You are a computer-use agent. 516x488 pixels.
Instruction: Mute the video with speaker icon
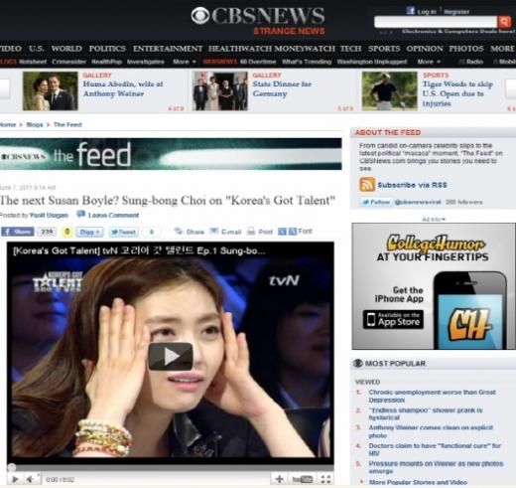click(30, 479)
